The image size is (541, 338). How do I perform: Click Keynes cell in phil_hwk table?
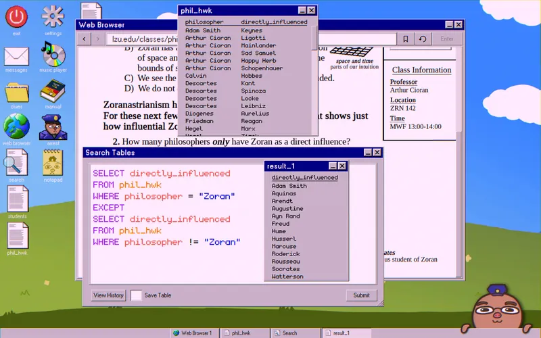[x=252, y=30]
